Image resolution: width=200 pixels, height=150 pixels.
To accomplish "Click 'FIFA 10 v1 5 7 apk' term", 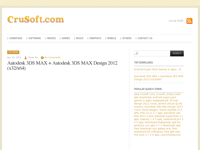I will point(151,113).
